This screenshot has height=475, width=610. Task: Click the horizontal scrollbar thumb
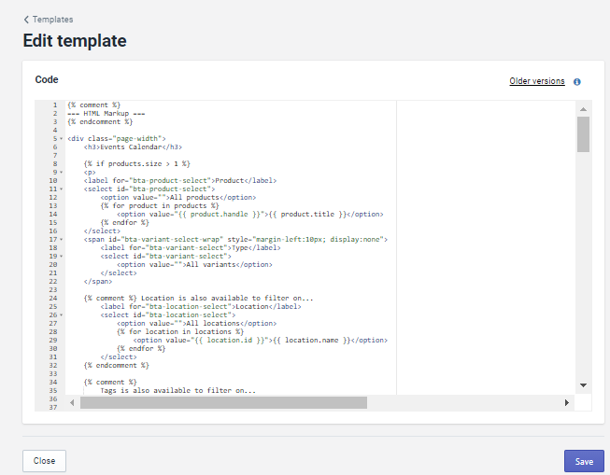pos(223,402)
